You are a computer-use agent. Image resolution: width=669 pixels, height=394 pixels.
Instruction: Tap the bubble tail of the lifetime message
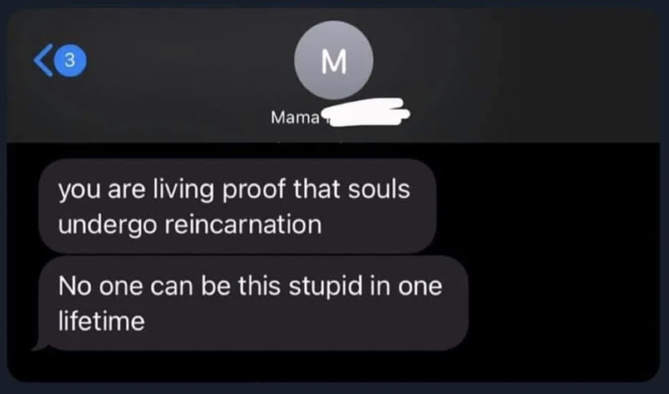tap(41, 346)
